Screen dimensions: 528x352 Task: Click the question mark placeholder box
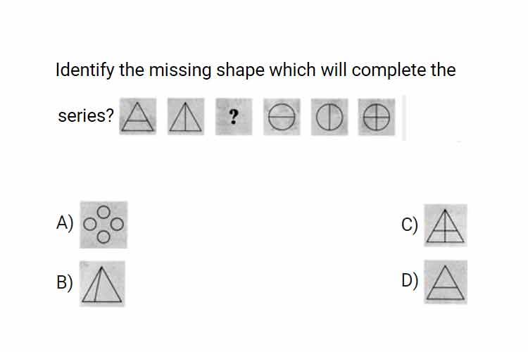point(234,117)
